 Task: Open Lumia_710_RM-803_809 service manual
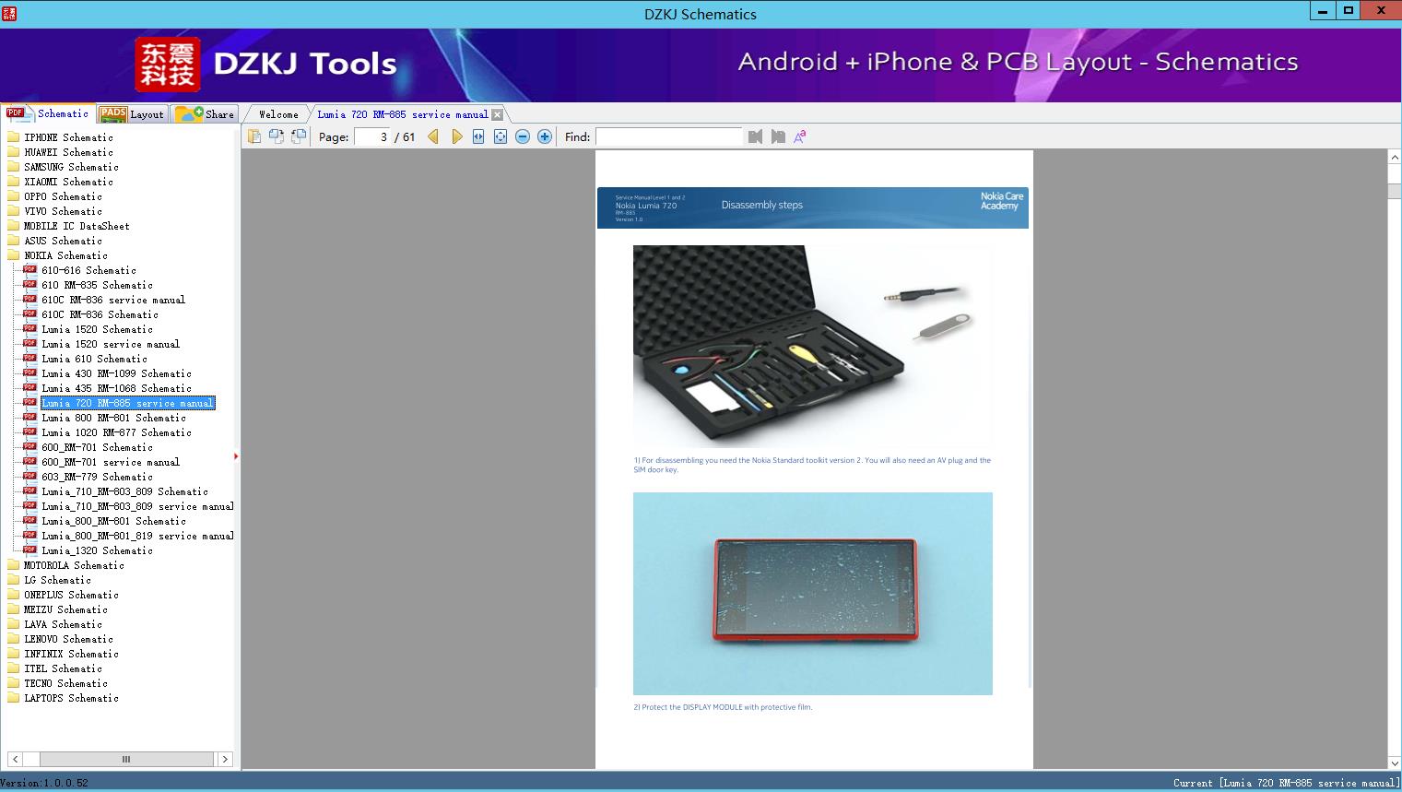click(137, 506)
